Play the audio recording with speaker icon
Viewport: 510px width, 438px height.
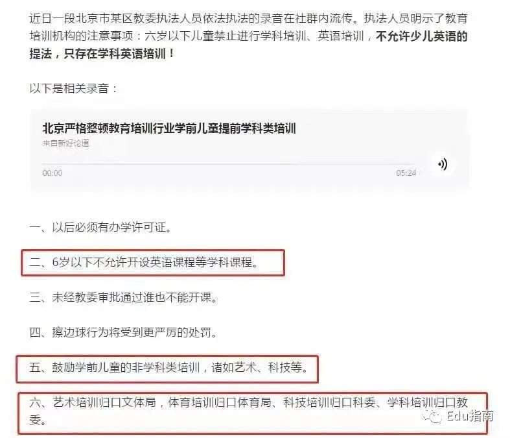[443, 164]
